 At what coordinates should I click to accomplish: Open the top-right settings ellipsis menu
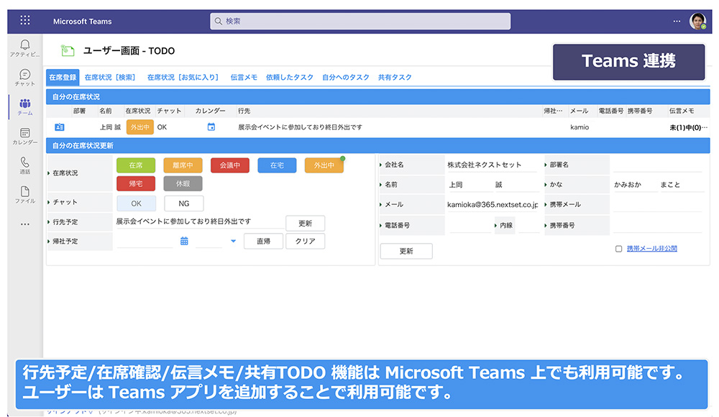coord(677,21)
